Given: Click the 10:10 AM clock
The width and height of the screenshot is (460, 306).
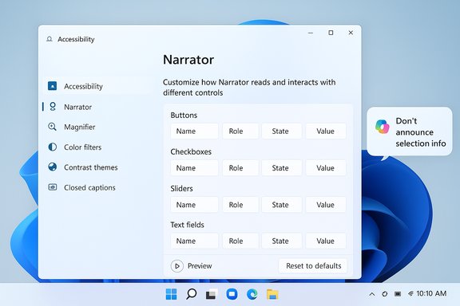Looking at the screenshot, I should (431, 293).
